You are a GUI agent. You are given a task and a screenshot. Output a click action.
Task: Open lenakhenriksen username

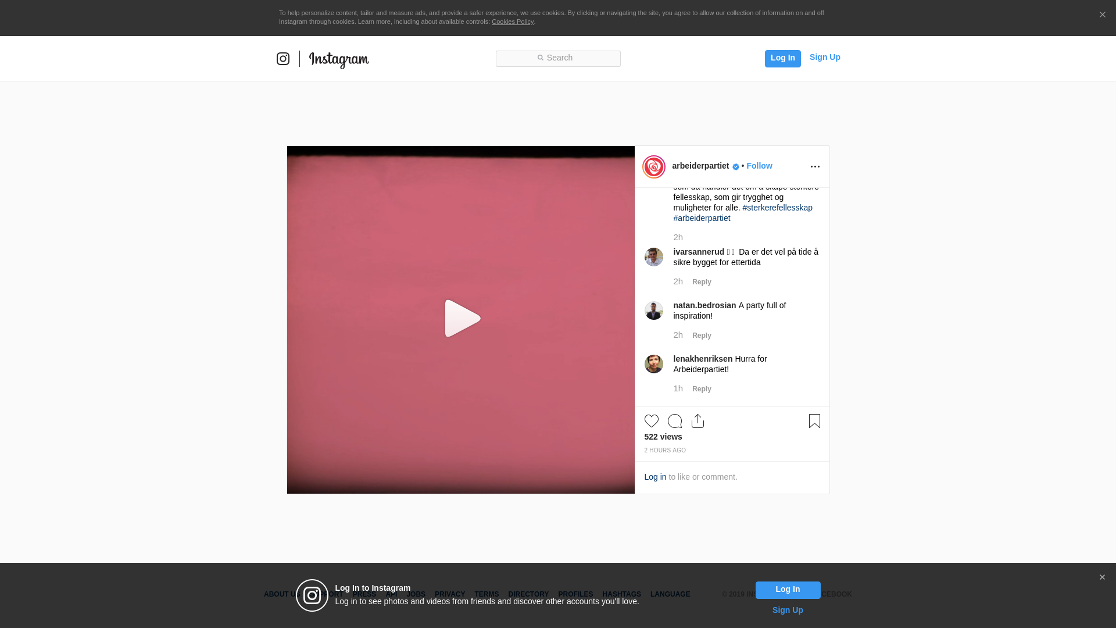703,359
